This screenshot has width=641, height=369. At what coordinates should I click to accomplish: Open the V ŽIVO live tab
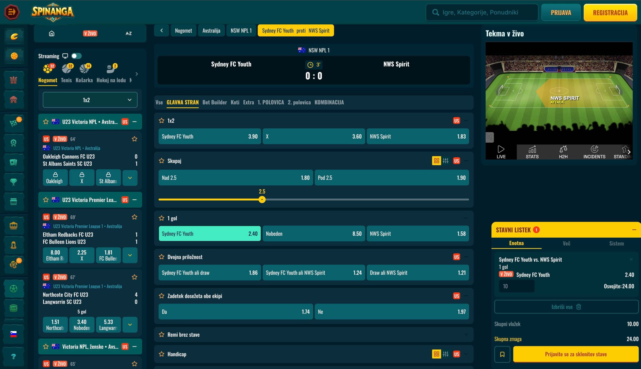90,34
